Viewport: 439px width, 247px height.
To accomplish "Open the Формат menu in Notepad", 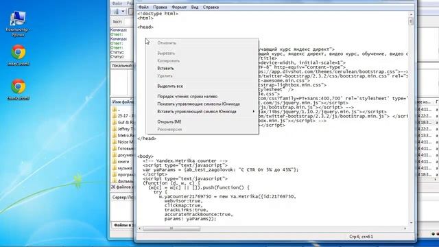I will (179, 8).
